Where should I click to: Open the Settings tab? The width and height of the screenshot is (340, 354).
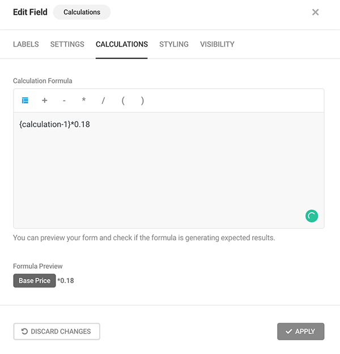tap(67, 44)
